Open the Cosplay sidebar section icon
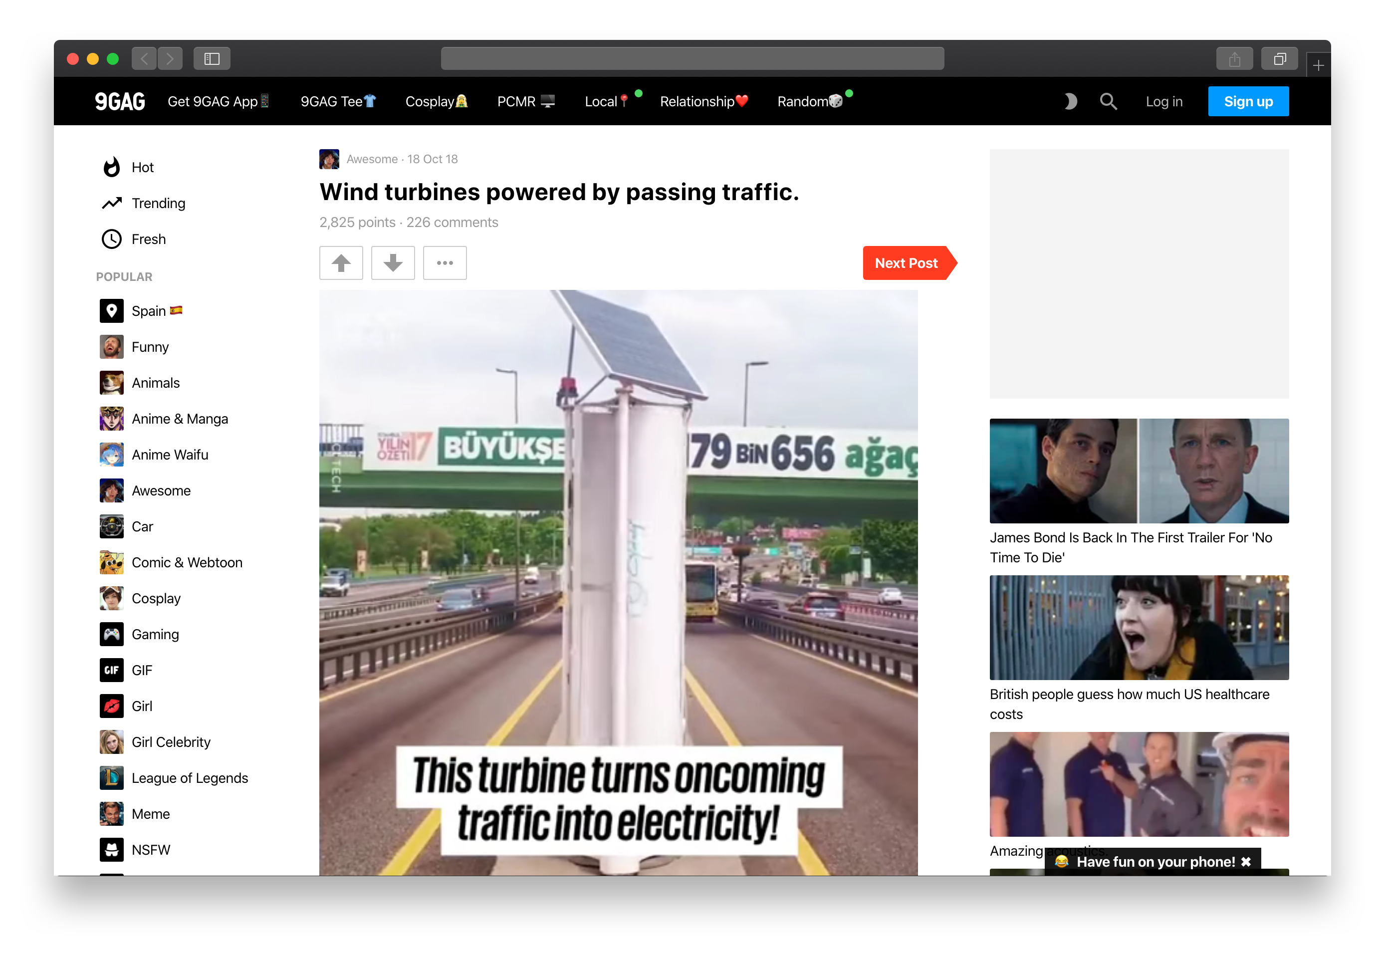Viewport: 1385px width, 953px height. point(112,598)
